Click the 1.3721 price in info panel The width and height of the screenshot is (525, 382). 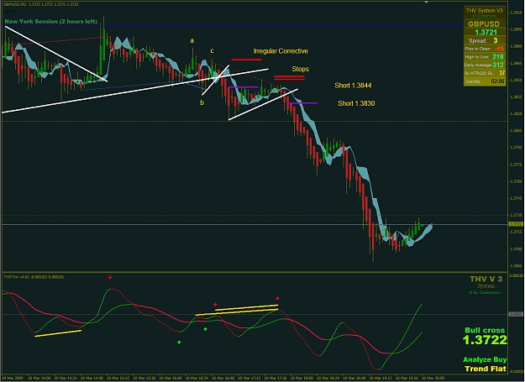coord(486,33)
